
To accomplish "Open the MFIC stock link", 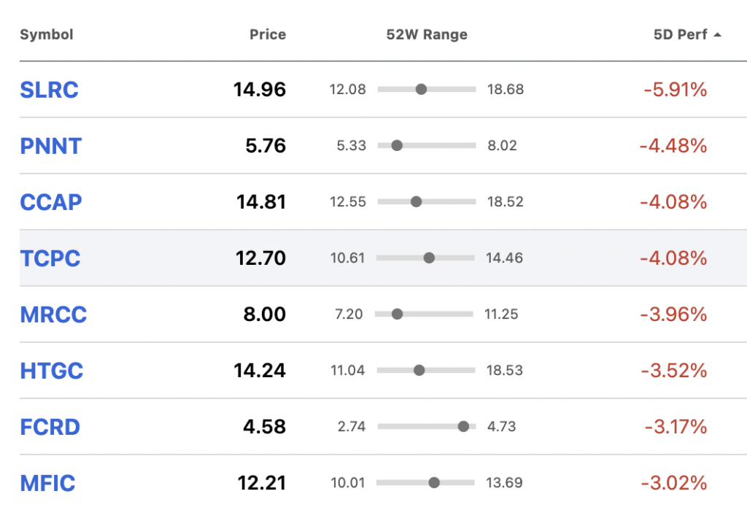I will (x=47, y=483).
